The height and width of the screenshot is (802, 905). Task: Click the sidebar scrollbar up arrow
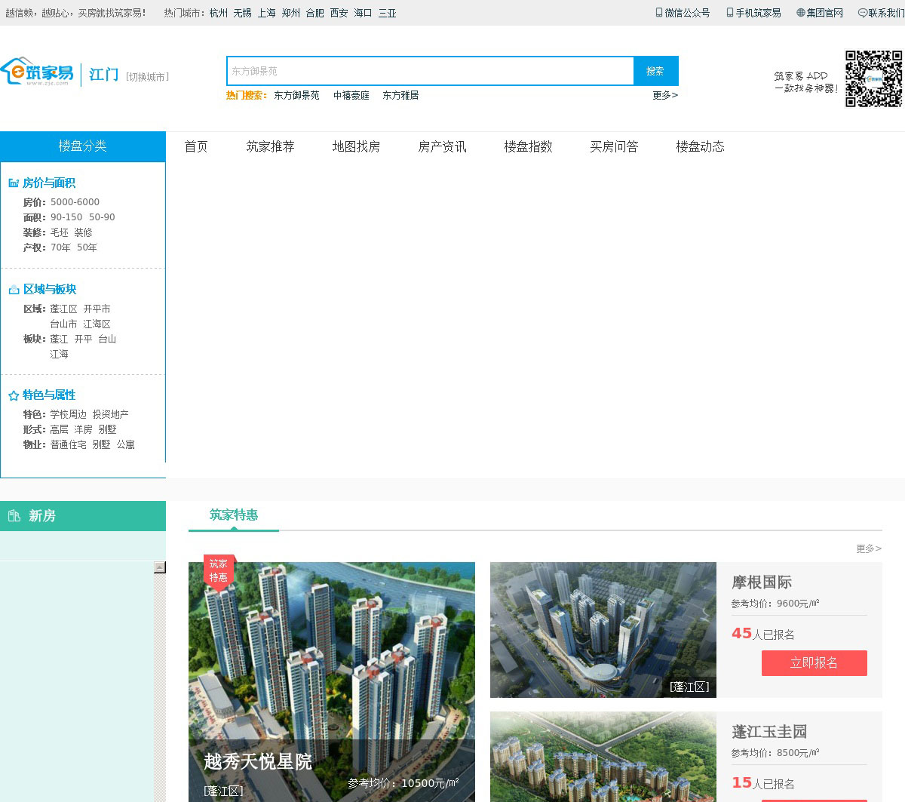160,567
